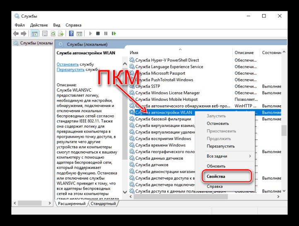The image size is (299, 226).
Task: Click the Back arrow in the toolbar
Action: click(x=16, y=34)
